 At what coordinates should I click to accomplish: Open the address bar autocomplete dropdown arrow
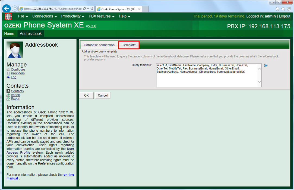tap(88, 9)
